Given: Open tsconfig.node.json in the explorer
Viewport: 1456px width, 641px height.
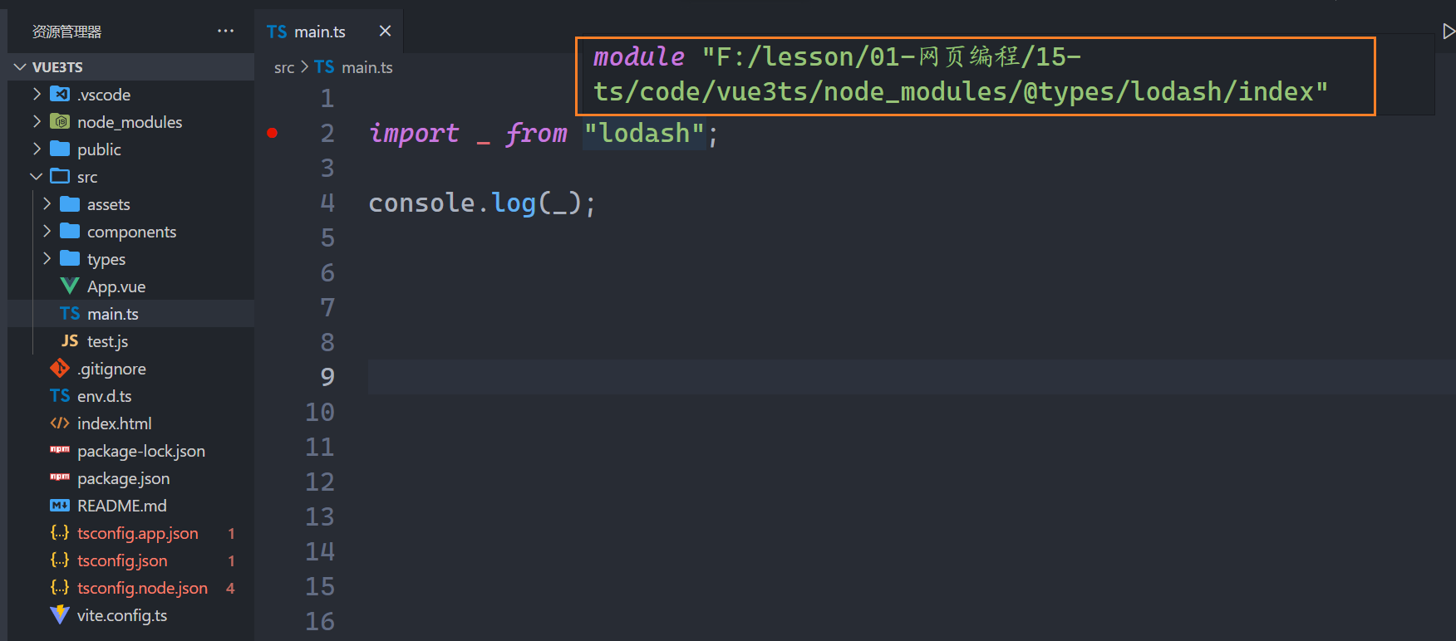Looking at the screenshot, I should (x=142, y=588).
